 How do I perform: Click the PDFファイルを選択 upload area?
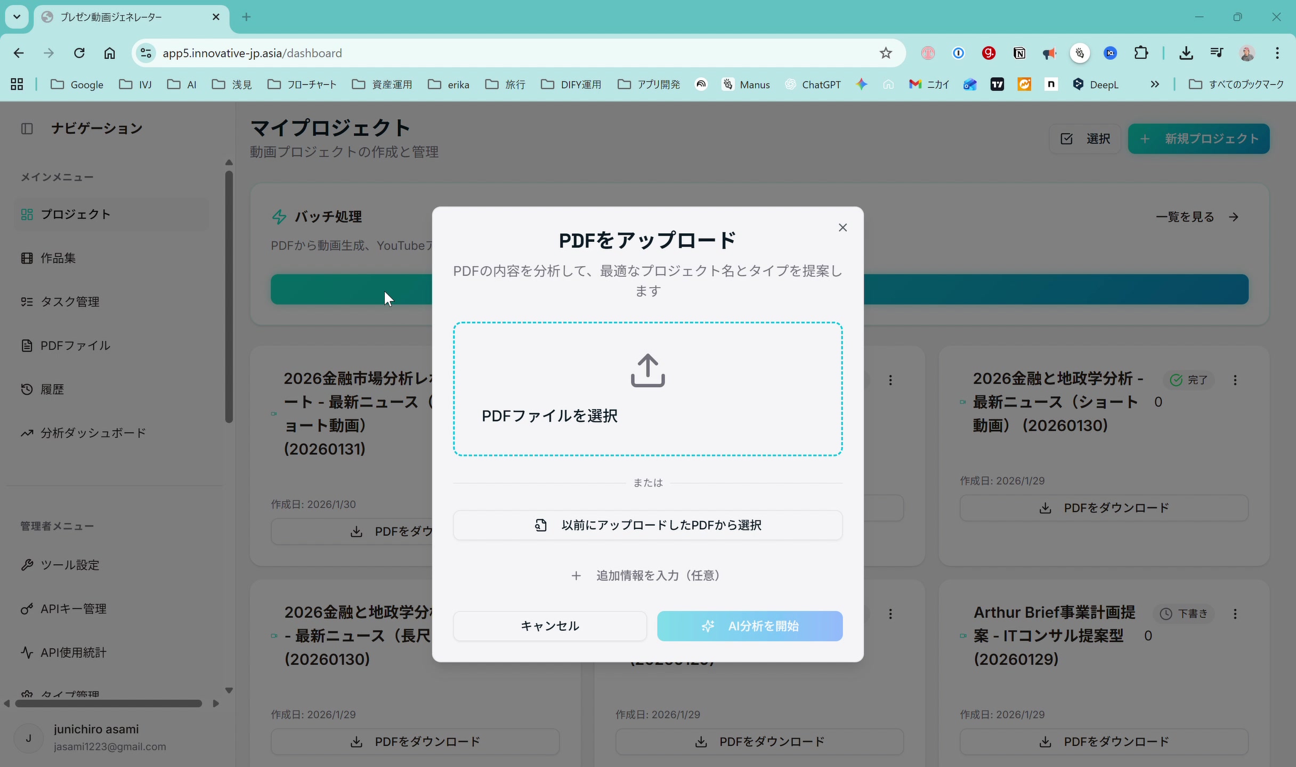pos(647,389)
